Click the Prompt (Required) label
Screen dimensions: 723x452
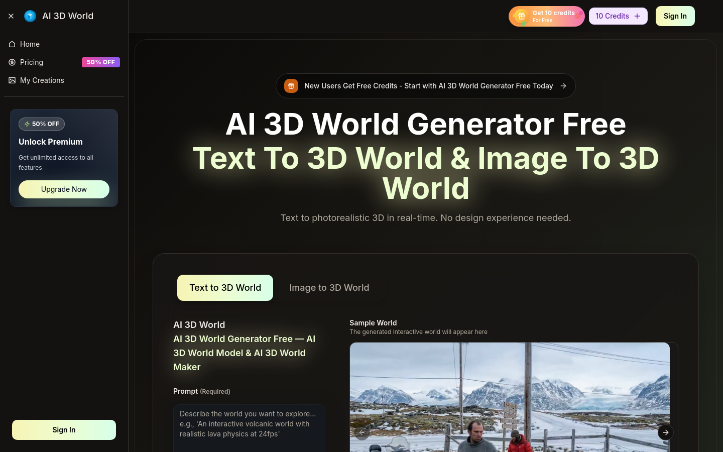click(x=202, y=391)
